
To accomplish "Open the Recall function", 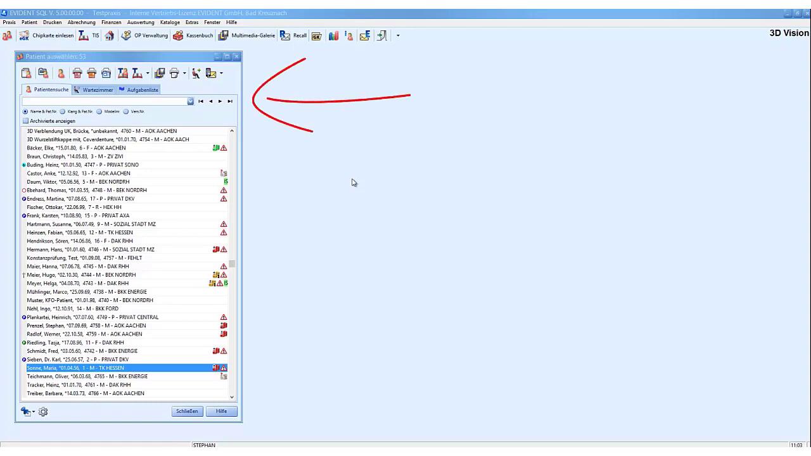I will (293, 36).
